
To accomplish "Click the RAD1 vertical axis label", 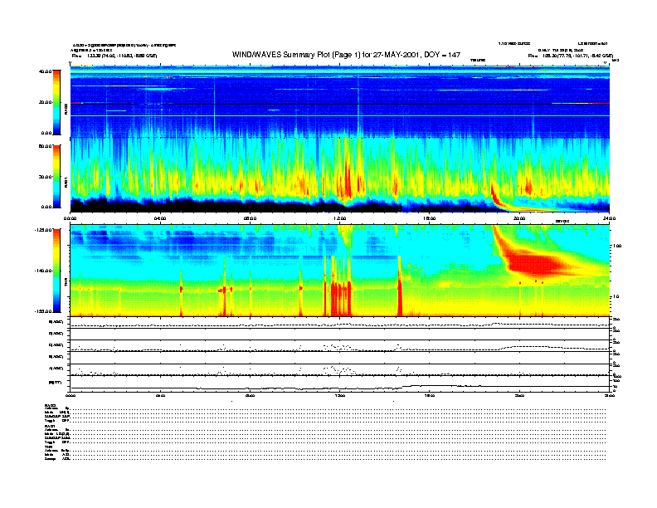I will coord(66,183).
